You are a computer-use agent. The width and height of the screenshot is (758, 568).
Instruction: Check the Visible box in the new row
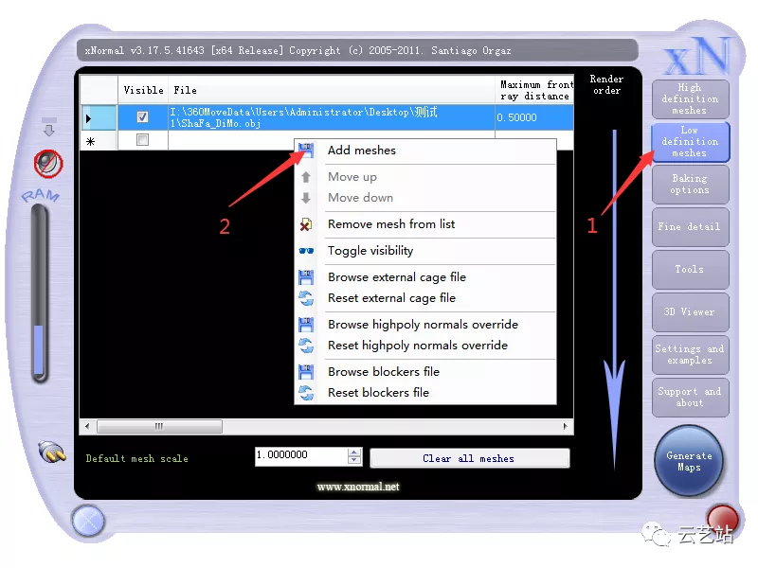[143, 140]
